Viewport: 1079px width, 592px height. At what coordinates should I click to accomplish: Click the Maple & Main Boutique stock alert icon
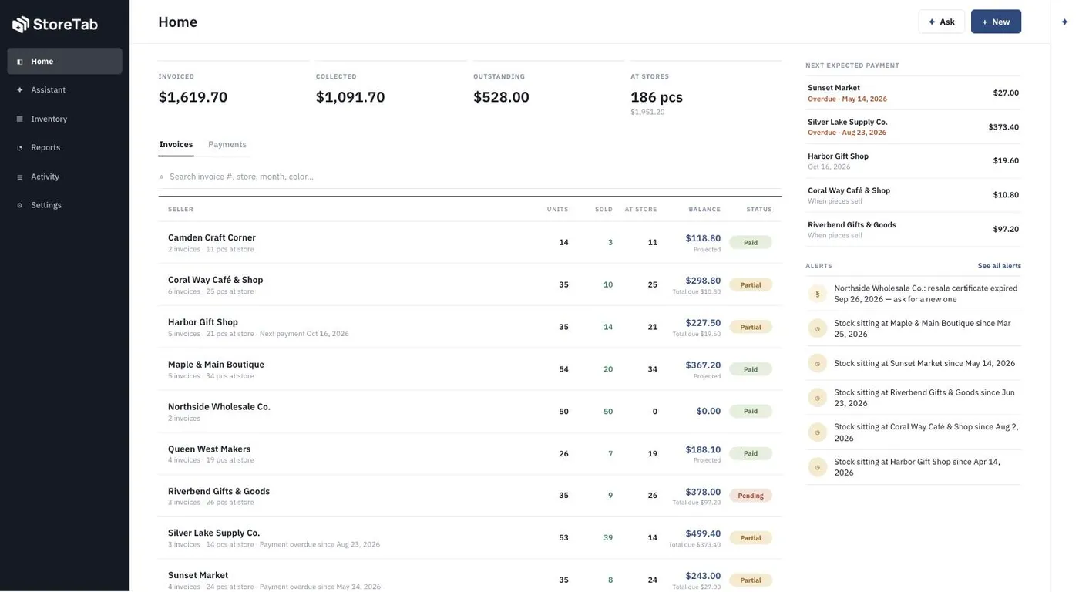pyautogui.click(x=818, y=328)
